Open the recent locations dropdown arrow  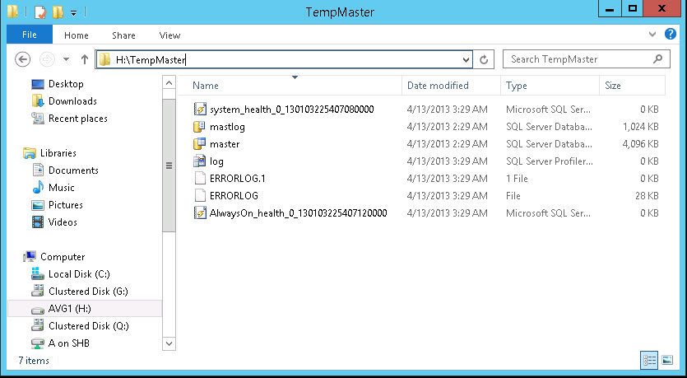click(x=66, y=59)
